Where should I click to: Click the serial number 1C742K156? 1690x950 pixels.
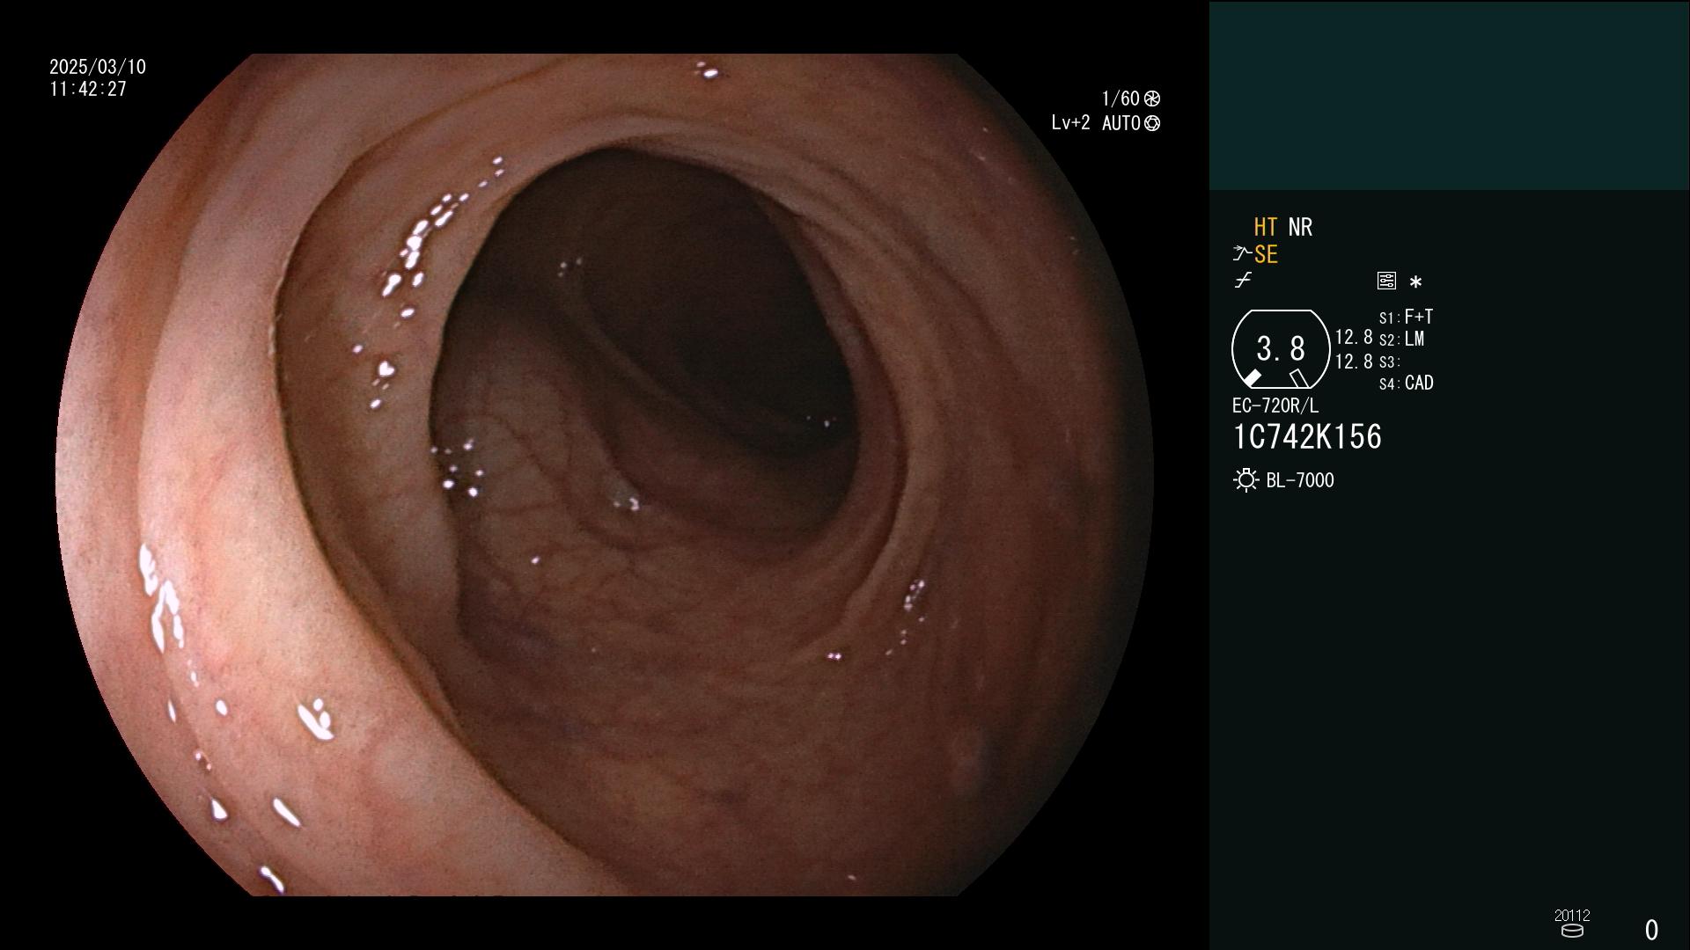1307,437
